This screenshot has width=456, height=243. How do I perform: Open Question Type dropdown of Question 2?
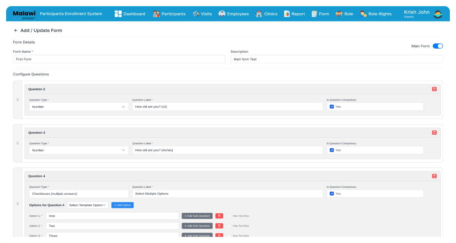pyautogui.click(x=79, y=107)
